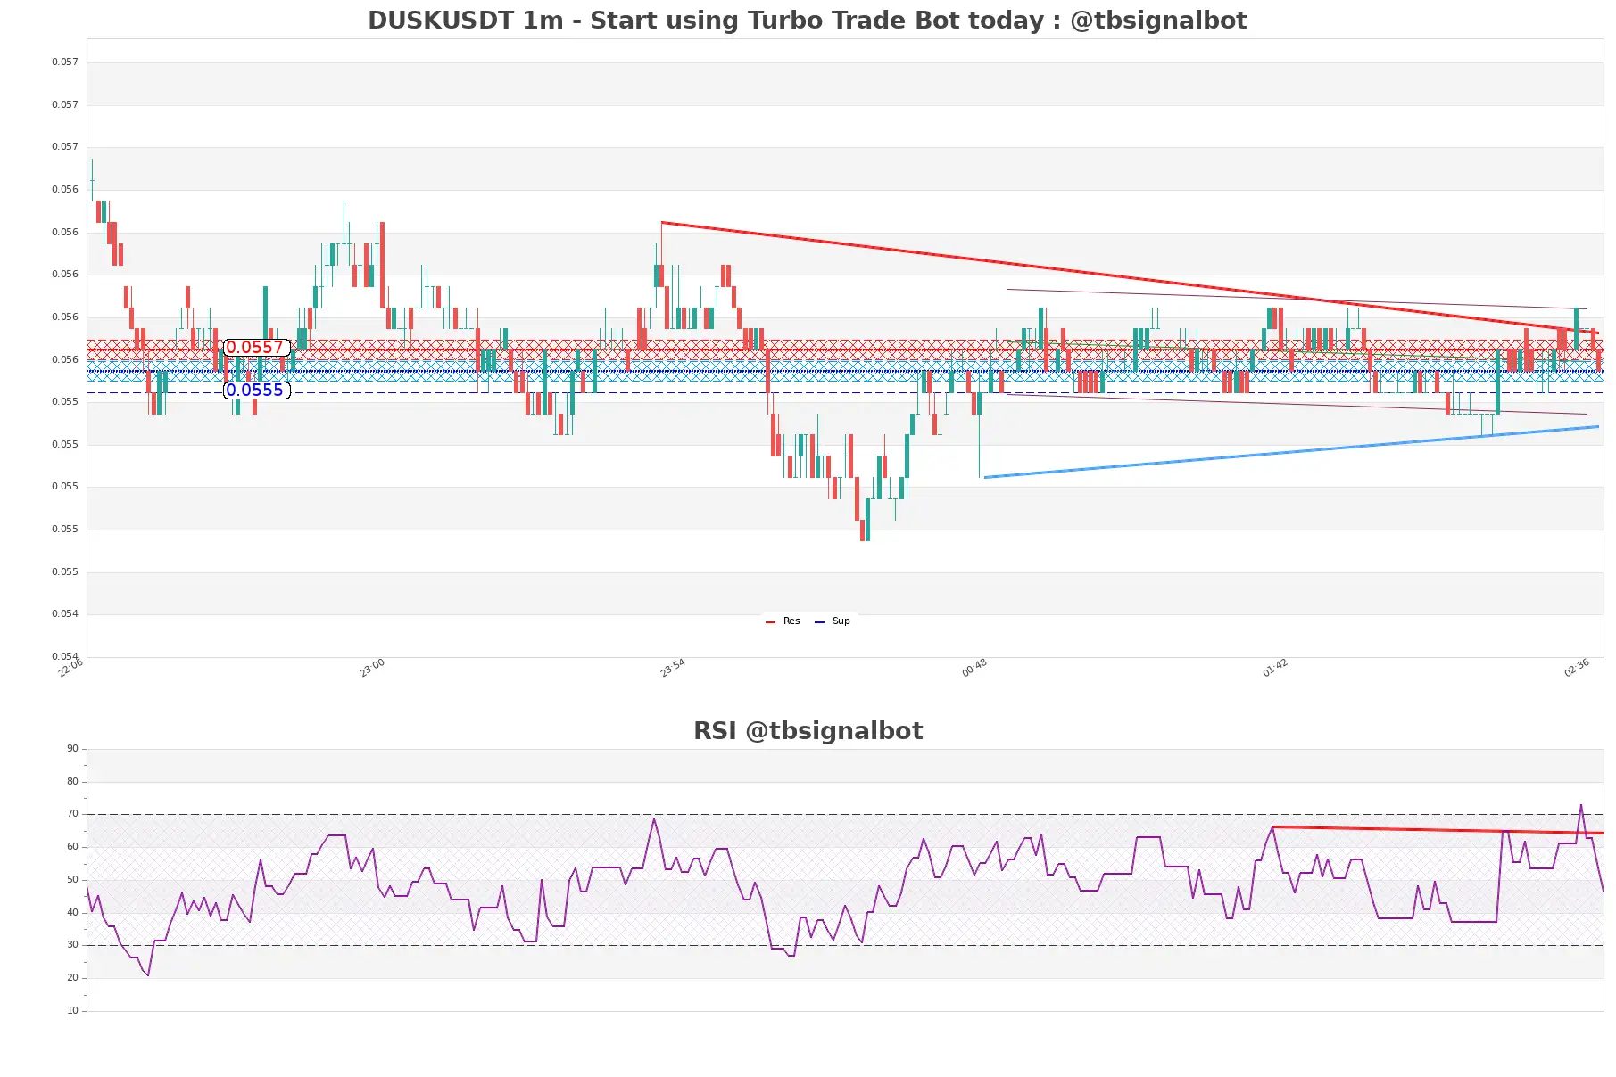Click the 23:54 time axis label
This screenshot has height=1077, width=1616.
pos(673,668)
